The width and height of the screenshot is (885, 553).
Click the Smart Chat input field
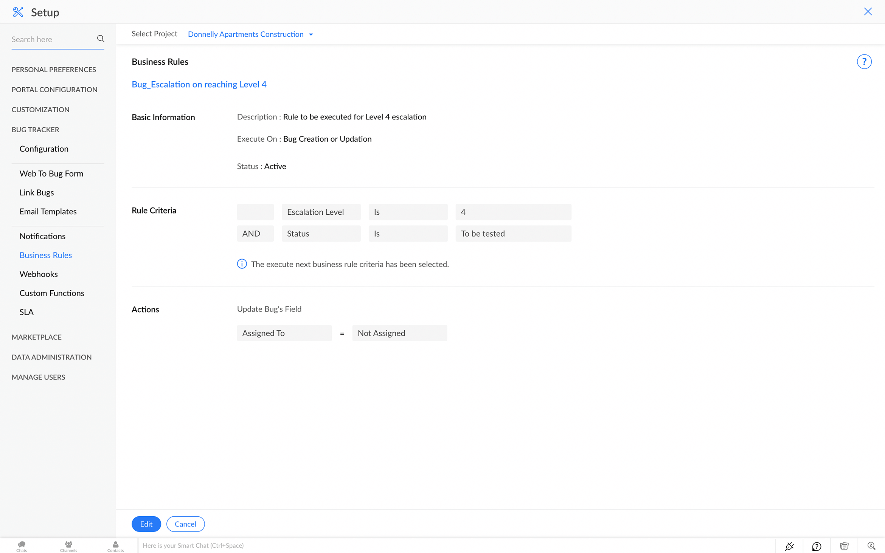pos(265,545)
